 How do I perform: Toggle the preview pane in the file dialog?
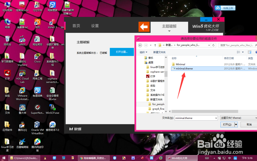(249, 52)
